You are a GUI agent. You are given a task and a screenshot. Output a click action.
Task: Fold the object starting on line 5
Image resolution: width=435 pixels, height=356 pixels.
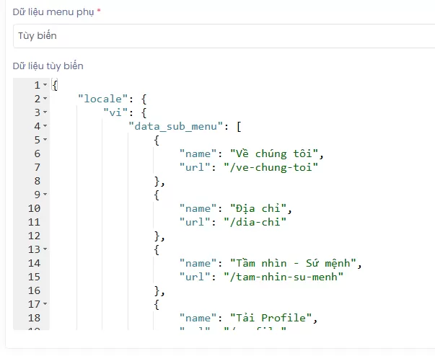coord(45,140)
